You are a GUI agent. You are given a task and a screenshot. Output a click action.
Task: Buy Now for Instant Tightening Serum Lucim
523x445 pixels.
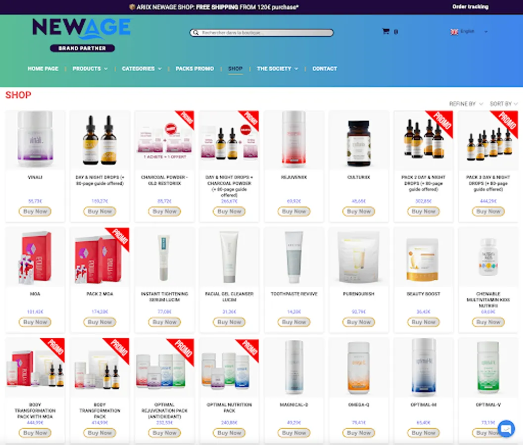point(164,322)
